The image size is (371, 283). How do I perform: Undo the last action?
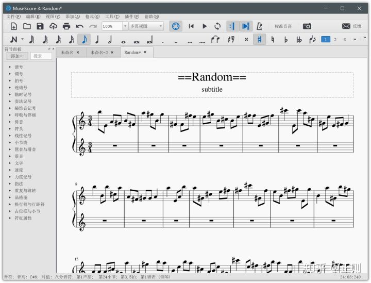(79, 26)
